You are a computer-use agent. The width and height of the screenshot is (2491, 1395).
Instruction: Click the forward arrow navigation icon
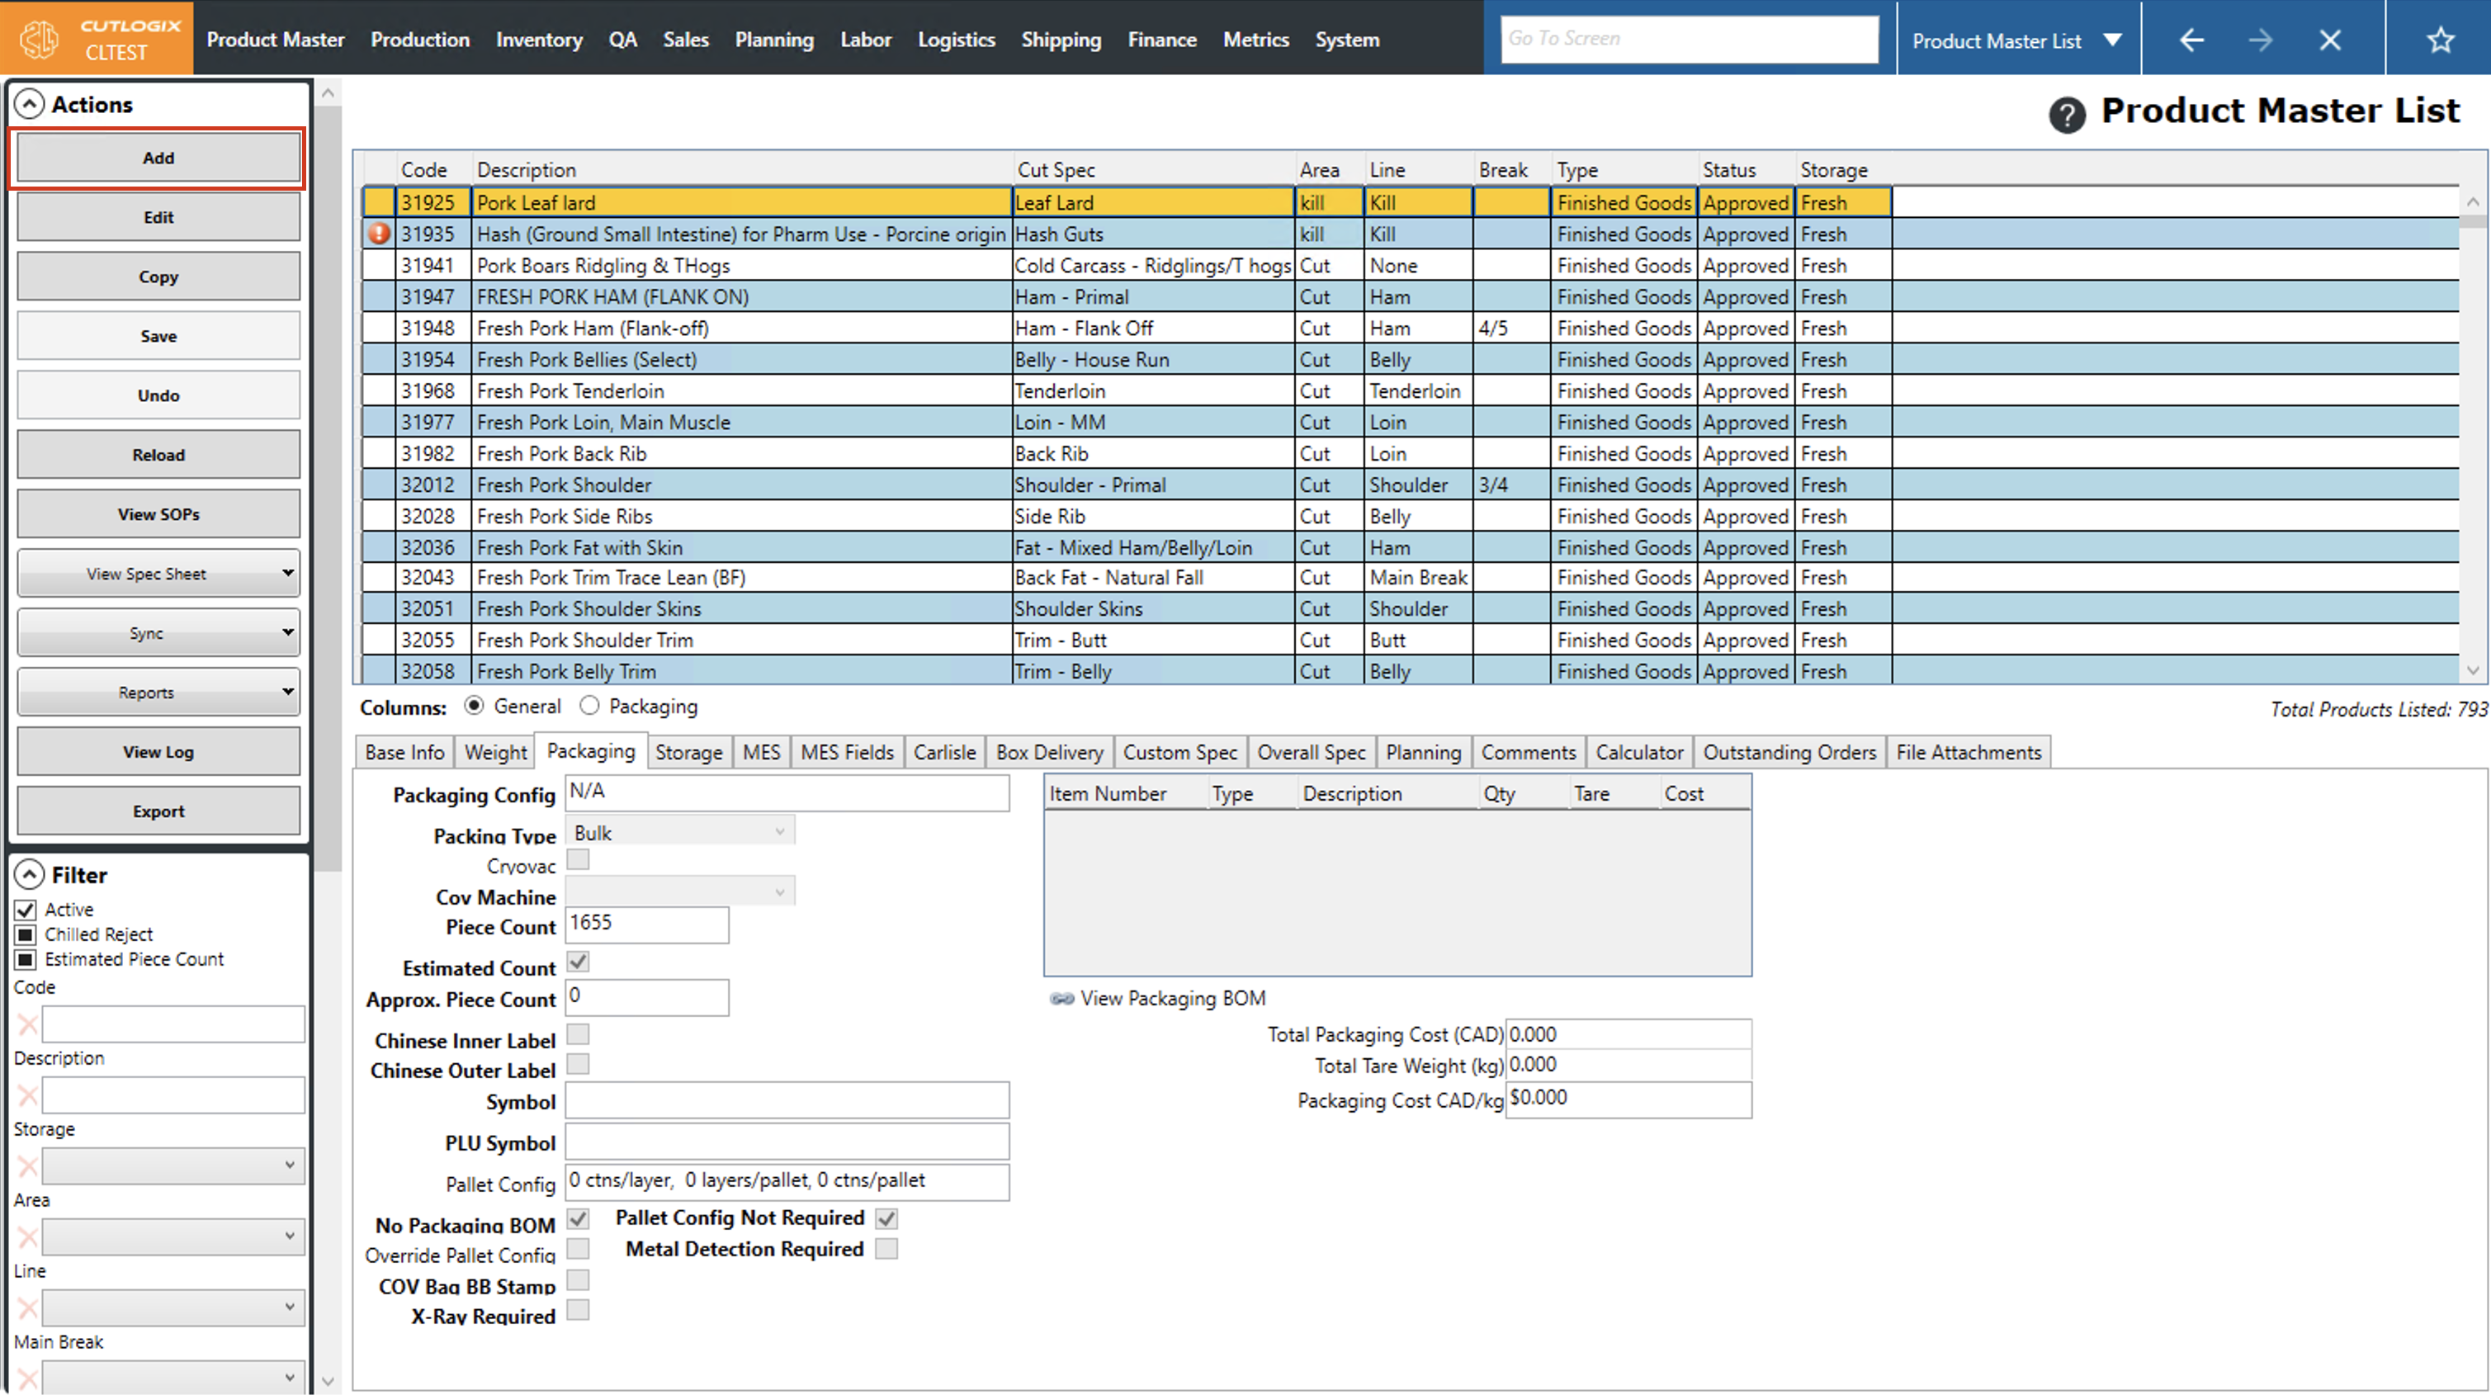(2260, 40)
